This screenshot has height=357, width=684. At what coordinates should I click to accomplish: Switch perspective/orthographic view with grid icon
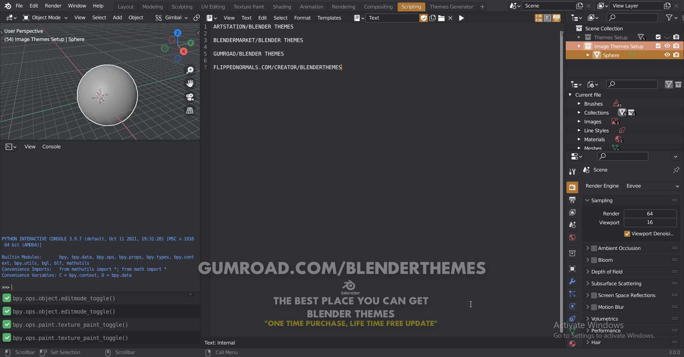click(x=190, y=111)
